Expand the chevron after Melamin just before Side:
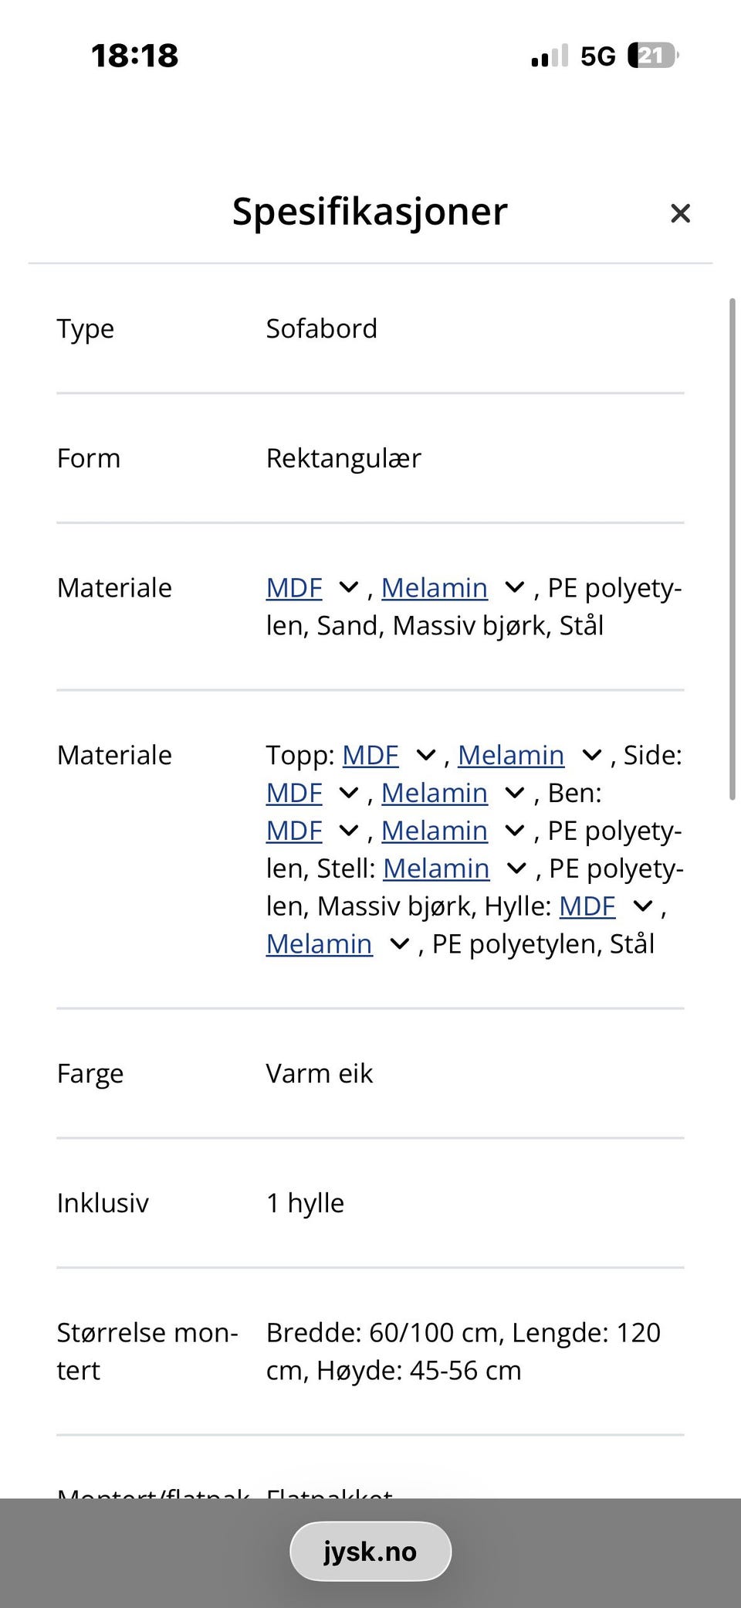741x1608 pixels. click(x=592, y=755)
